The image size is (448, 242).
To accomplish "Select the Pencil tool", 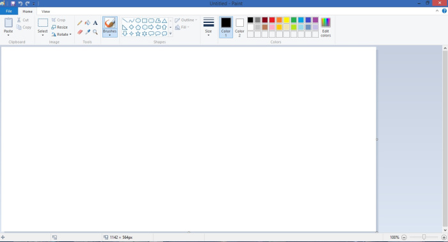I will click(80, 23).
